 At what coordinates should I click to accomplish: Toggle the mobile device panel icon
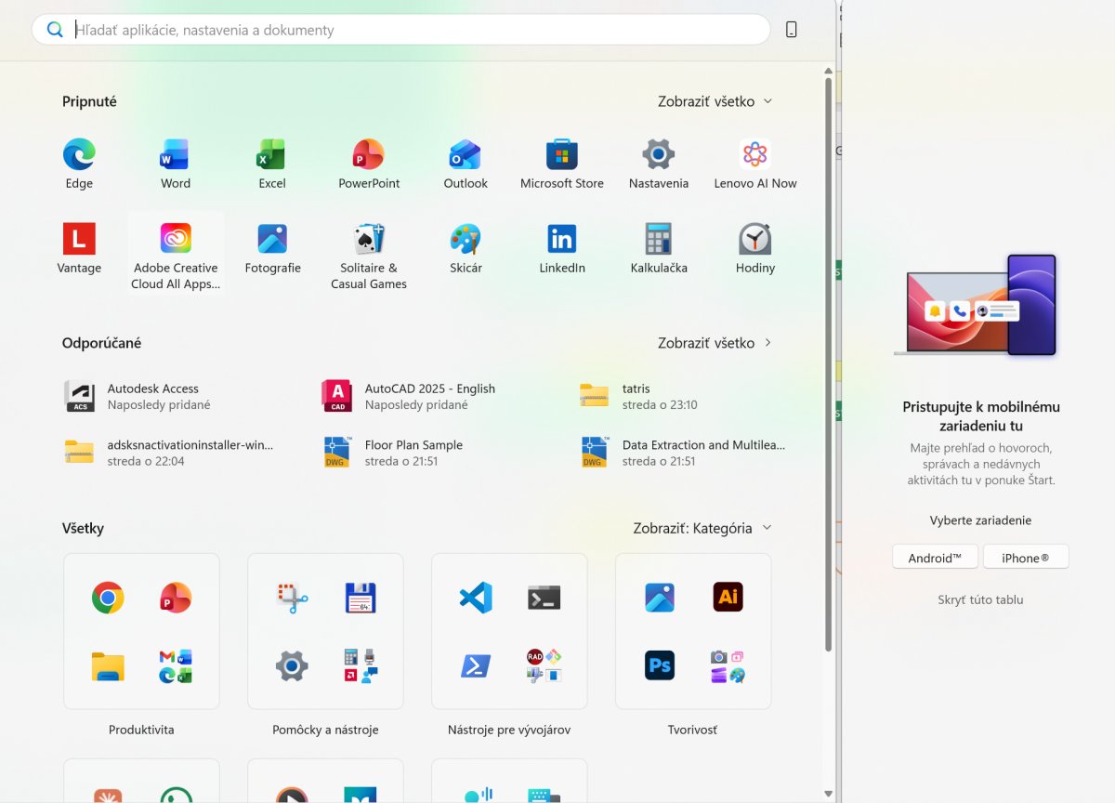click(x=792, y=30)
